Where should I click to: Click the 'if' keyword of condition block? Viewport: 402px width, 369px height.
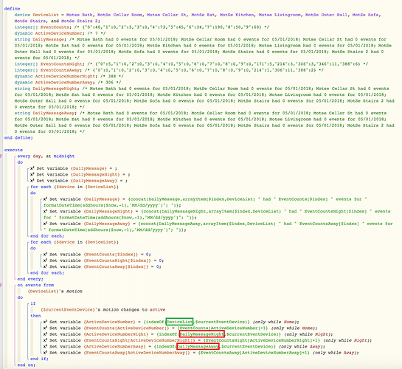pyautogui.click(x=33, y=303)
